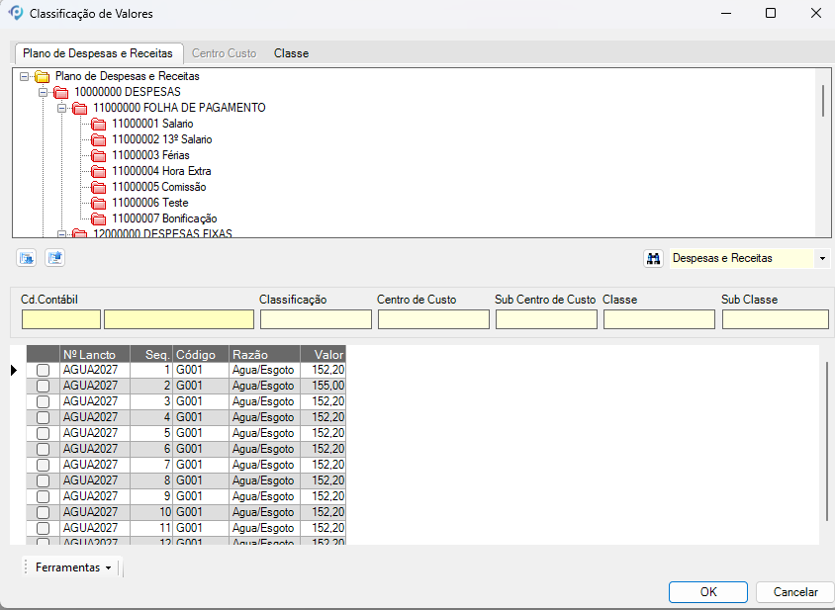Switch to the Classe tab

(x=291, y=53)
